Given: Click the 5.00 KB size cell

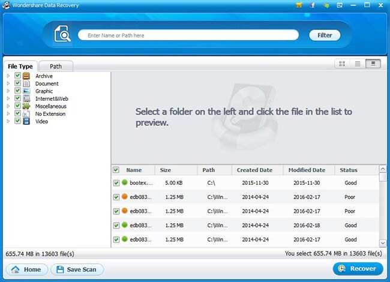Looking at the screenshot, I should click(174, 183).
